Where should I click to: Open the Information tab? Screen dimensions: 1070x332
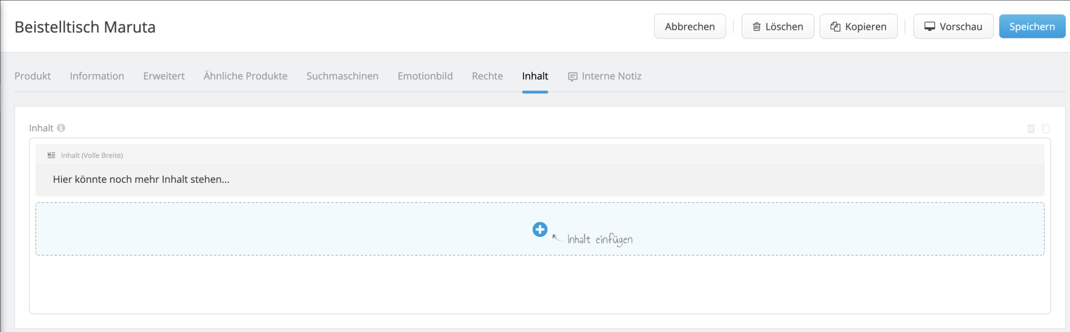[96, 76]
